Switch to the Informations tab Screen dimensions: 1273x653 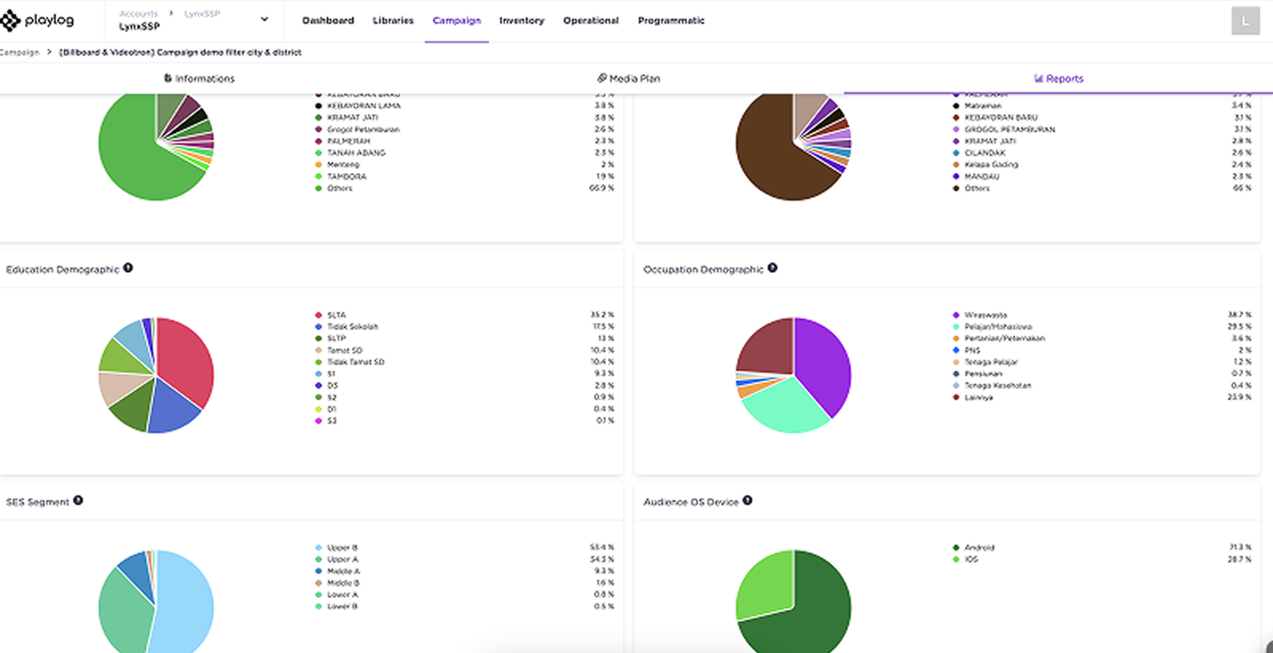199,79
